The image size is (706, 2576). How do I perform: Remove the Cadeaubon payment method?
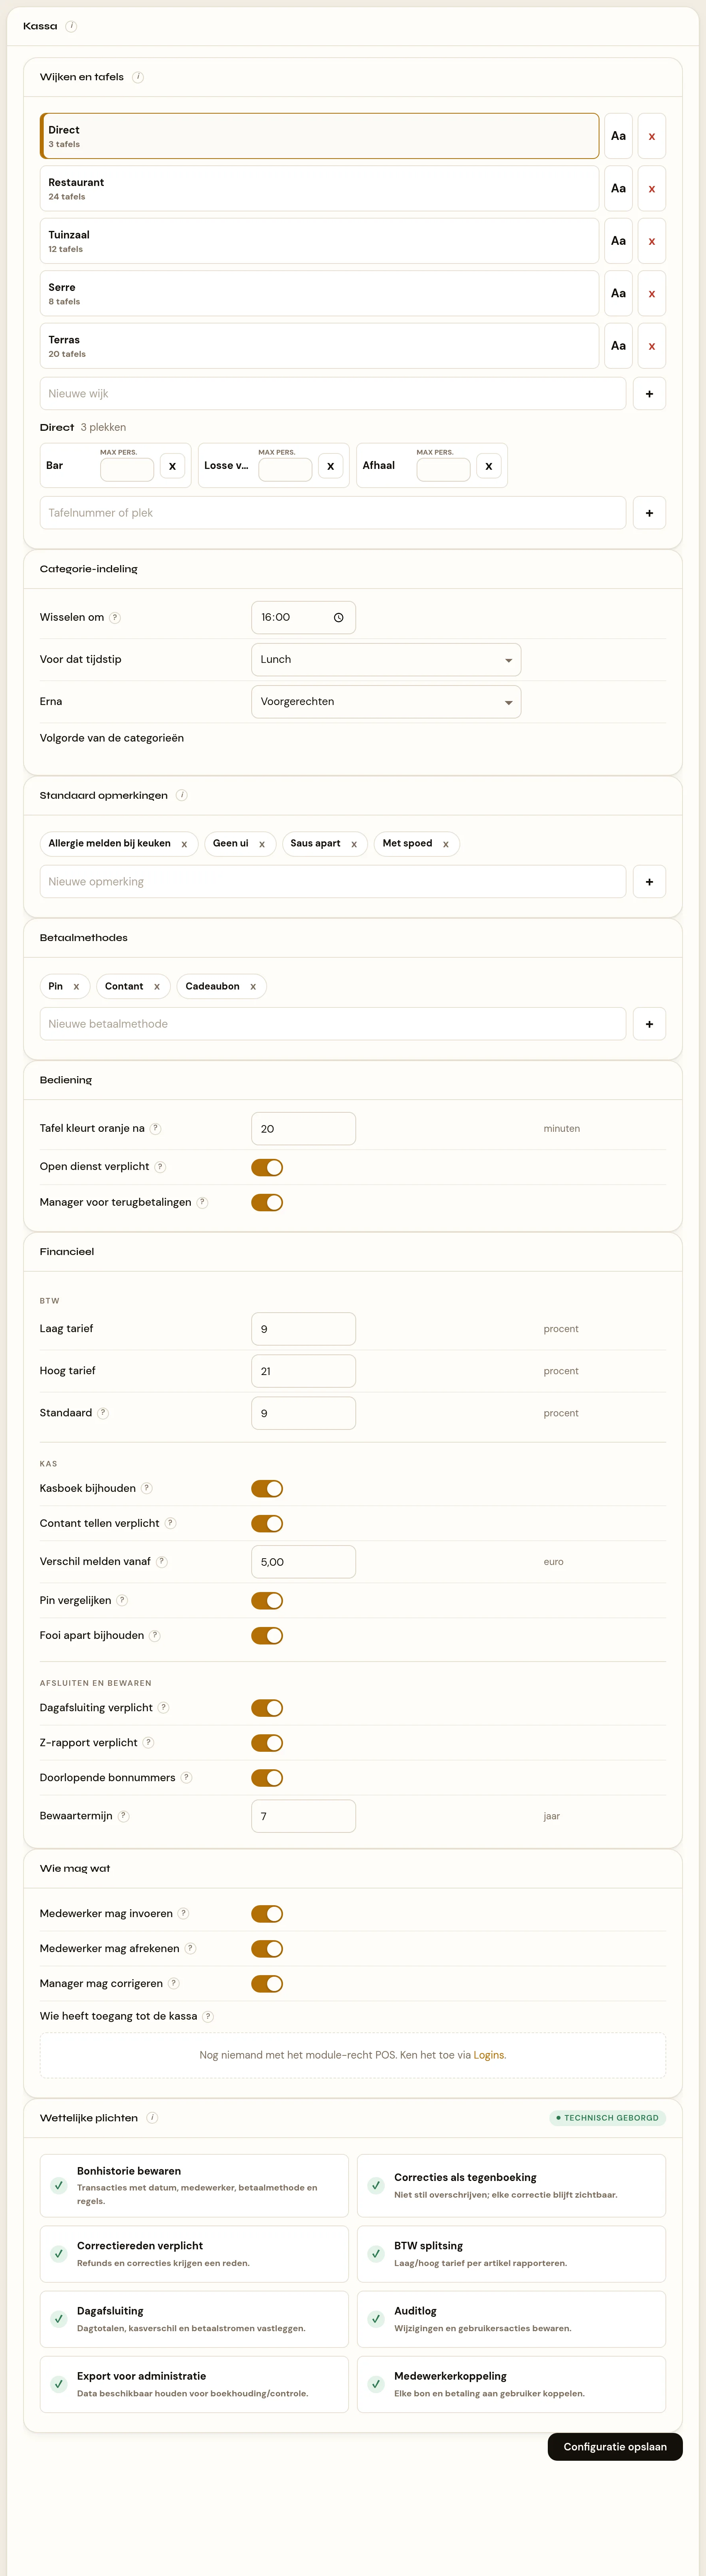pos(253,987)
